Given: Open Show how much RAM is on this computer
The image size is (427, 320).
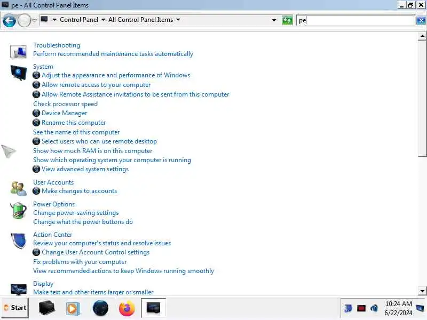Looking at the screenshot, I should coord(92,151).
